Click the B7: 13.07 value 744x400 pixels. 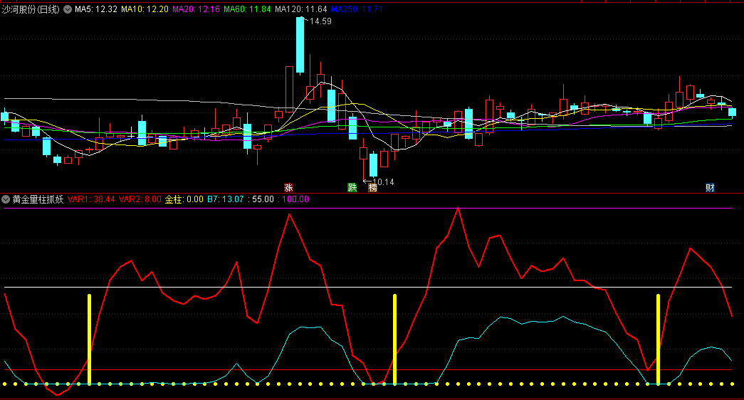click(x=226, y=199)
